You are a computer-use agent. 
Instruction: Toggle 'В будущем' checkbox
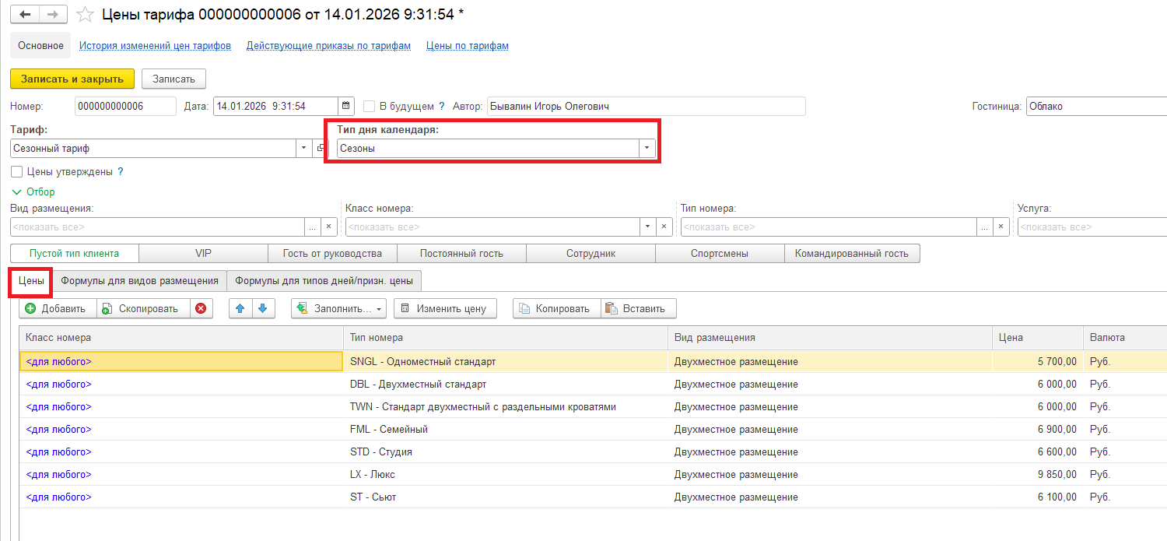pyautogui.click(x=370, y=107)
